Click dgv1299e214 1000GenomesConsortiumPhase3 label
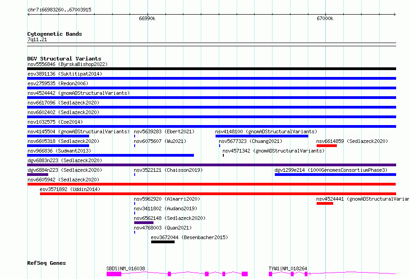 331,170
